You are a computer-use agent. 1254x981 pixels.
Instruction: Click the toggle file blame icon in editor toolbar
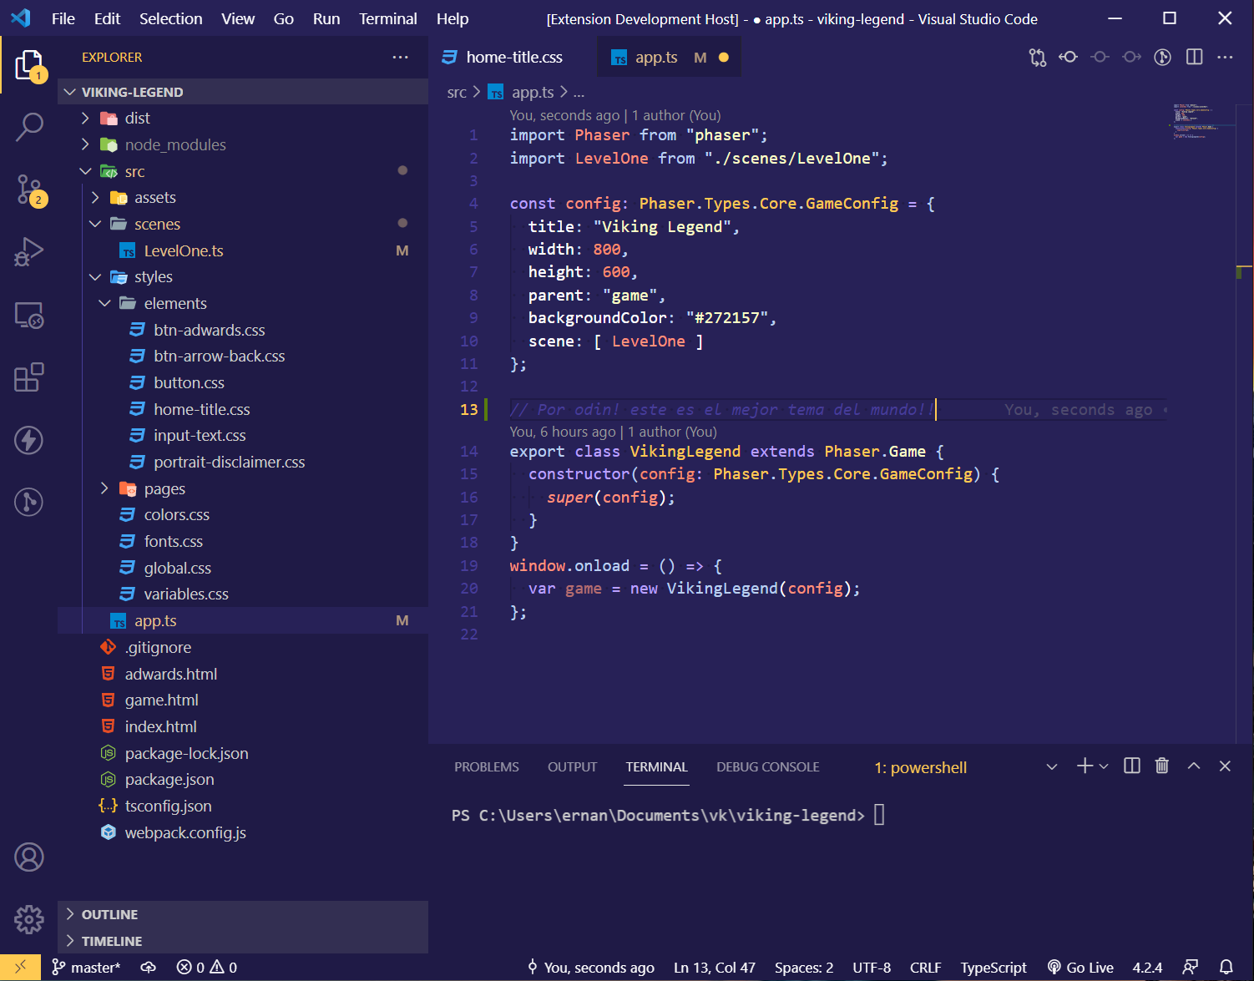pyautogui.click(x=1068, y=57)
